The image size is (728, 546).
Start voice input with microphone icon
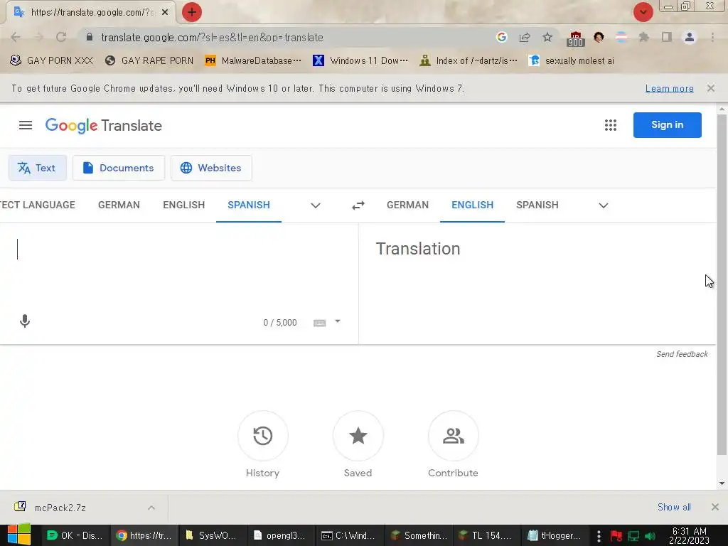(25, 321)
